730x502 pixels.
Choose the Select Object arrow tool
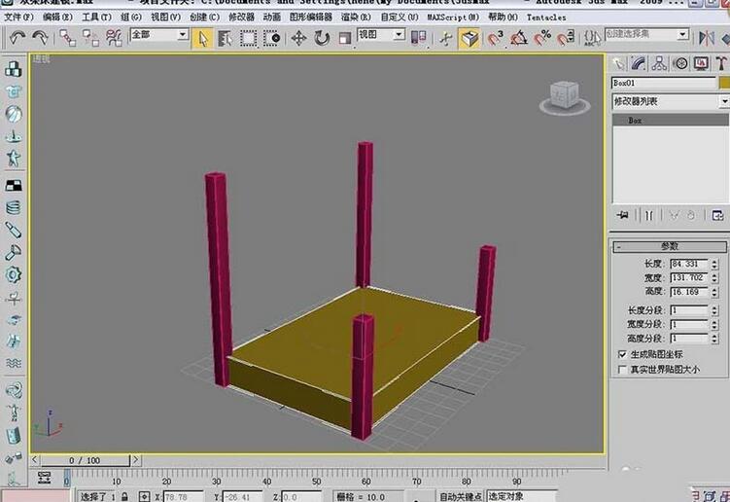click(x=202, y=38)
